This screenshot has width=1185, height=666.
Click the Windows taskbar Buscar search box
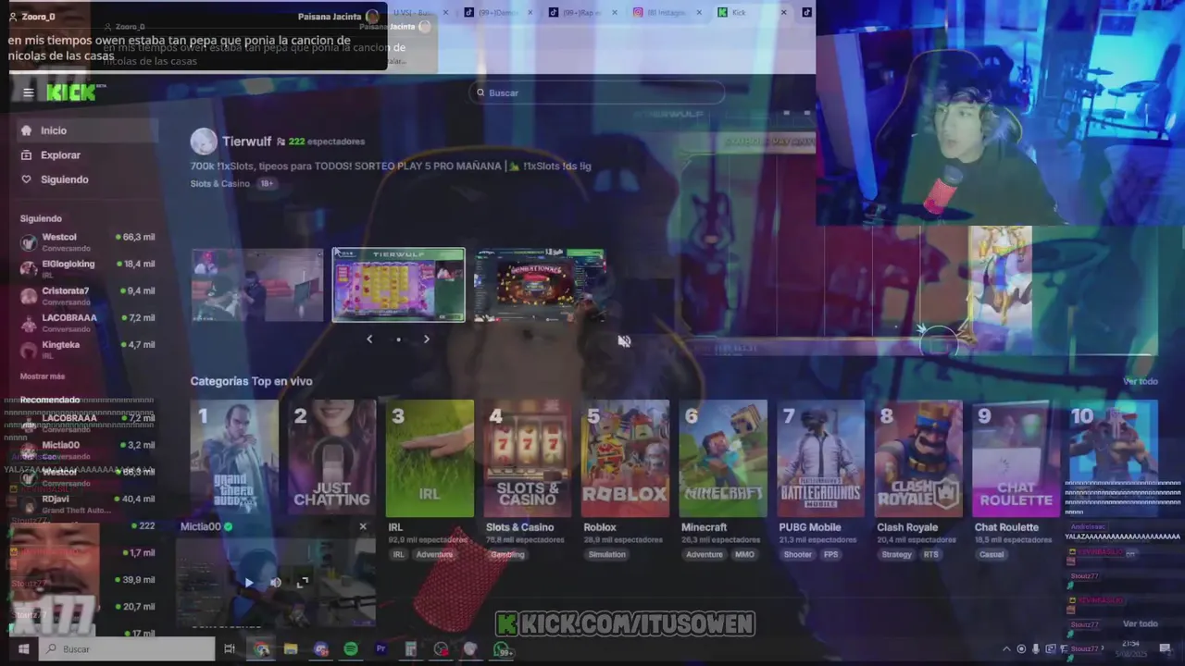point(128,649)
